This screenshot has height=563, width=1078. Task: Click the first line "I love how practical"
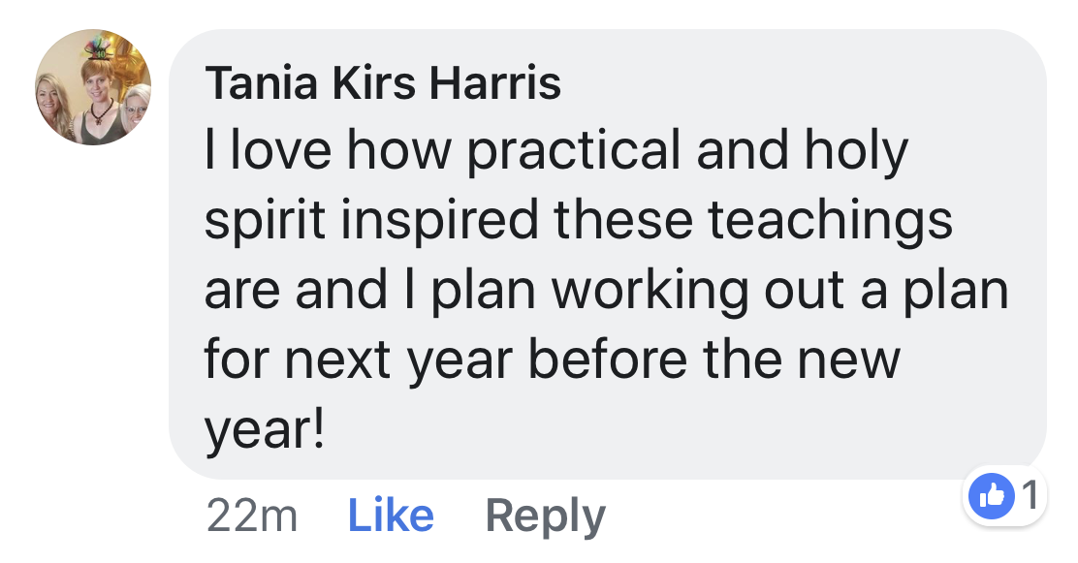point(427,151)
